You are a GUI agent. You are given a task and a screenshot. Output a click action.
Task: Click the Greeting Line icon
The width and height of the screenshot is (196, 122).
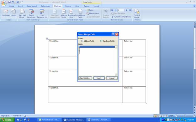coord(71,13)
